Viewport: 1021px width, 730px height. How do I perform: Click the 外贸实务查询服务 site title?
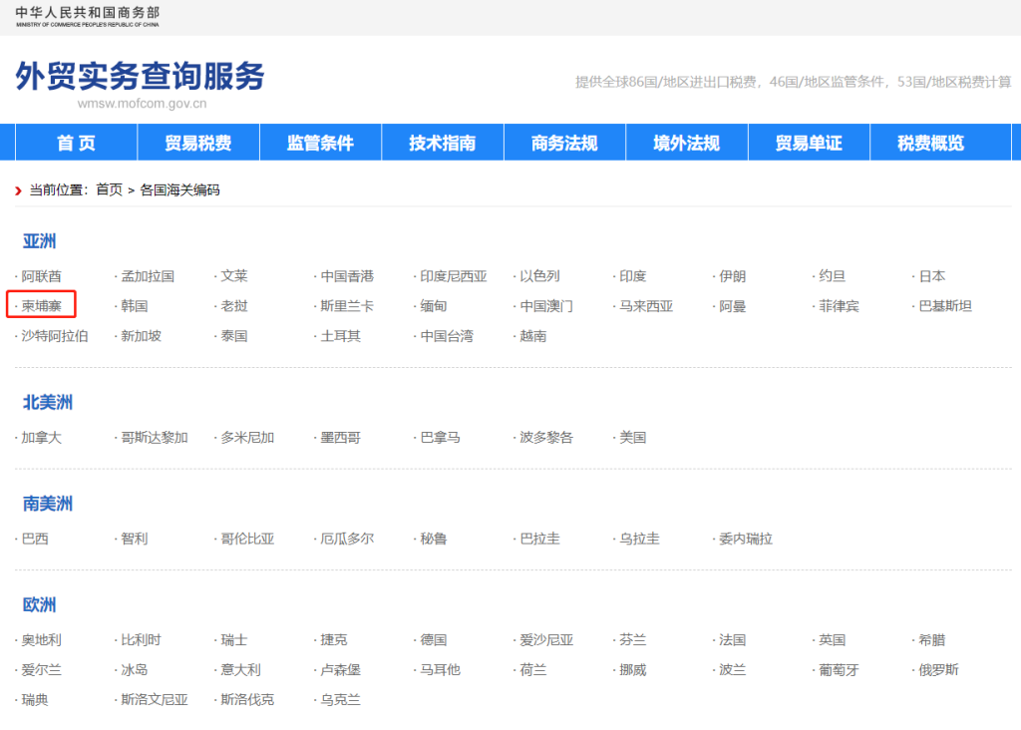[x=140, y=76]
